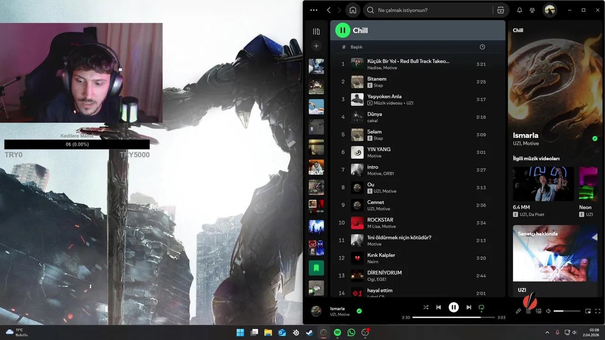The image size is (605, 340).
Task: Open Windows Start menu
Action: tap(240, 332)
